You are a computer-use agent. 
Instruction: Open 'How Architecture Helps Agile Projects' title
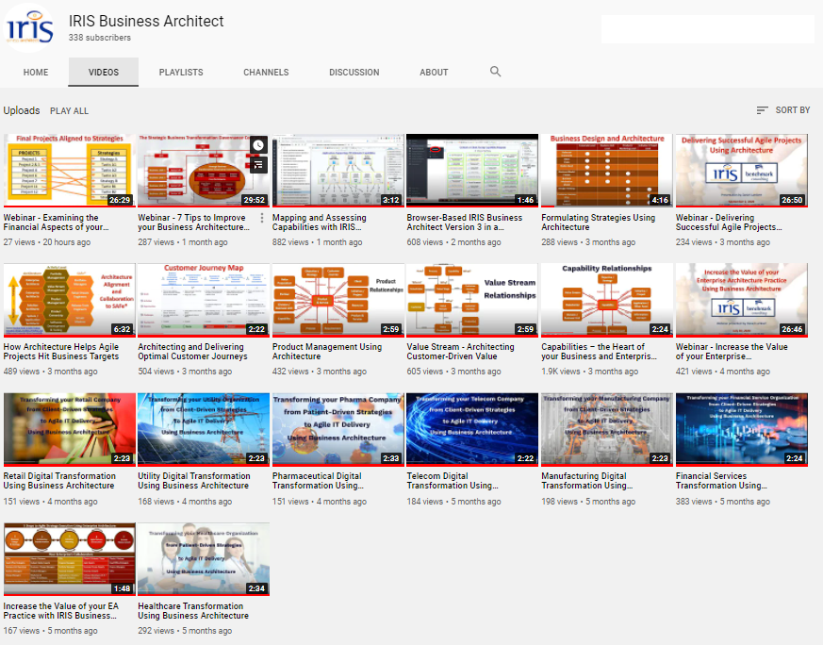(61, 352)
